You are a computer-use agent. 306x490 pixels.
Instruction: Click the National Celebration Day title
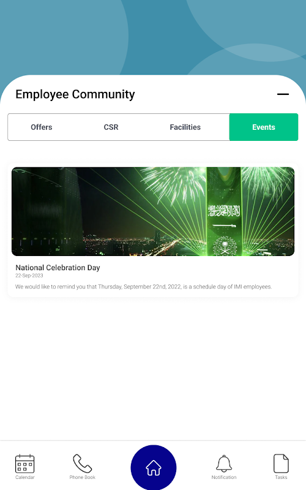tap(58, 268)
